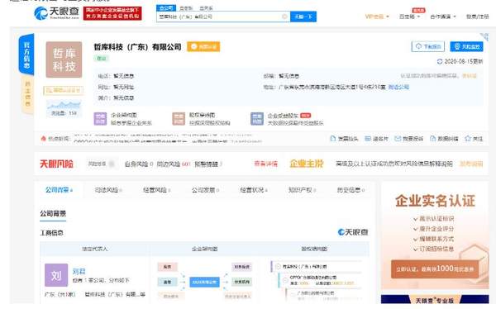
Task: Open the 公司发展 tab dropdown
Action: pos(205,190)
